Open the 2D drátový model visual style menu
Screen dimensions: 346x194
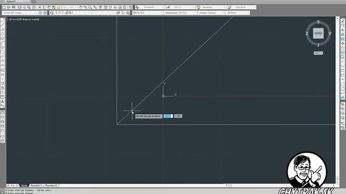[28, 19]
